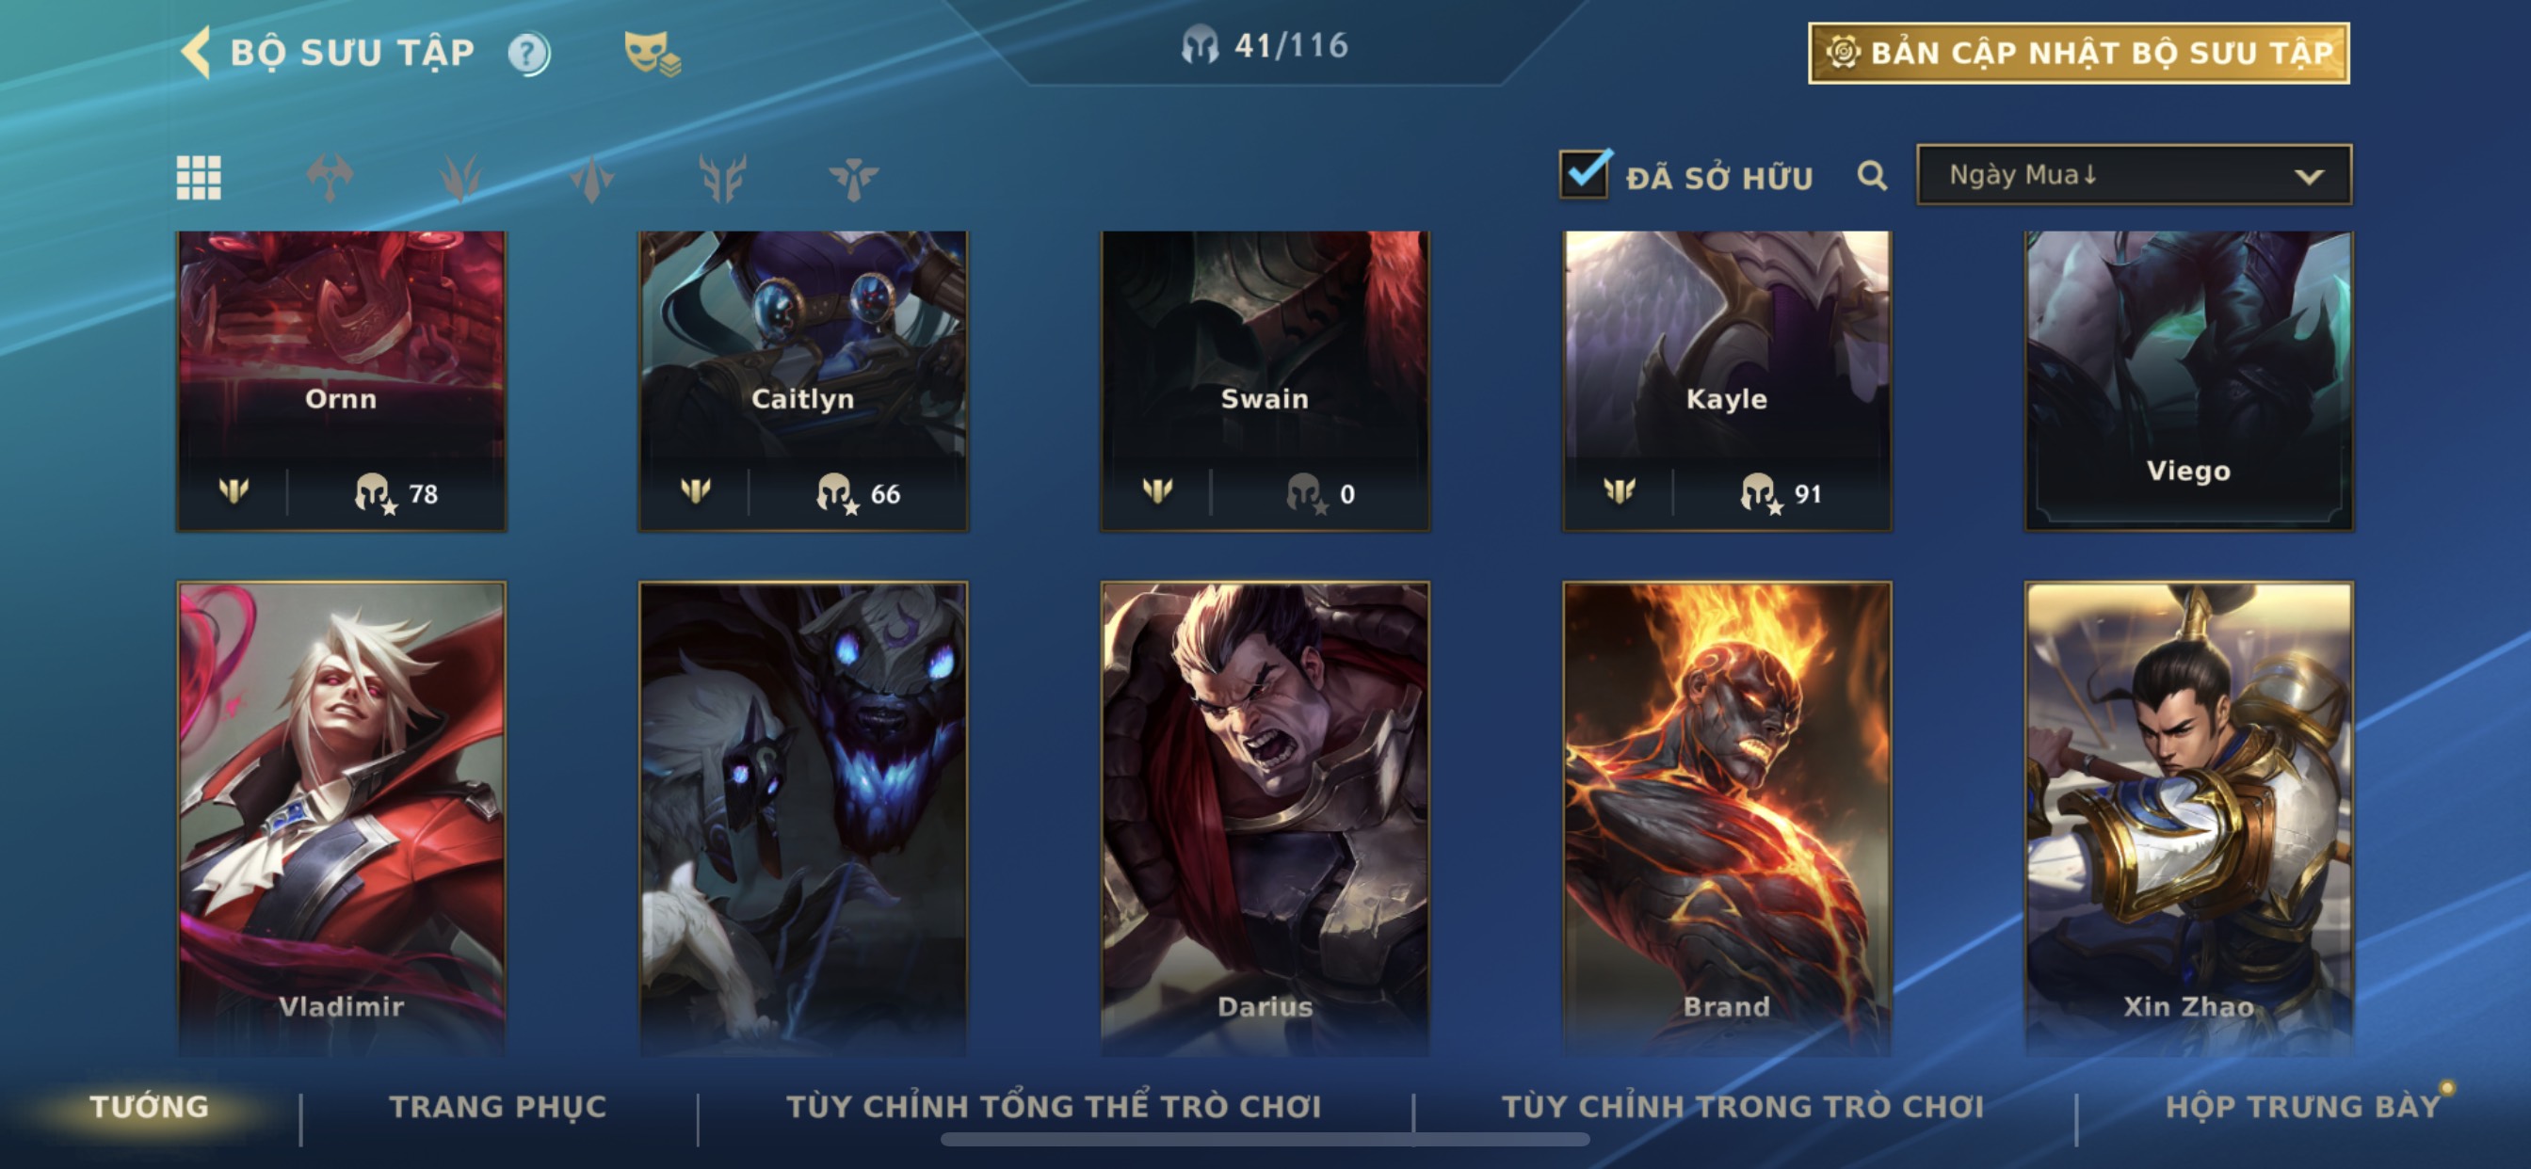Filter champions by the first role icon
2531x1169 pixels.
point(330,178)
